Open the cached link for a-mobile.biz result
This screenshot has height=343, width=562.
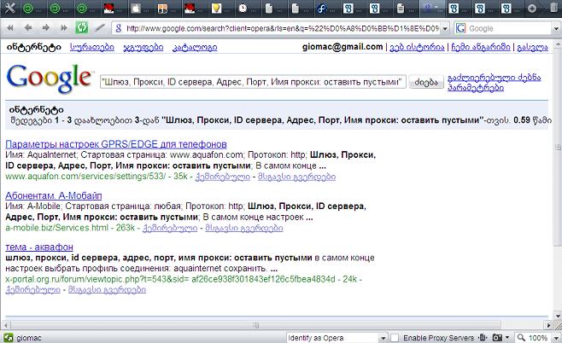pos(170,228)
